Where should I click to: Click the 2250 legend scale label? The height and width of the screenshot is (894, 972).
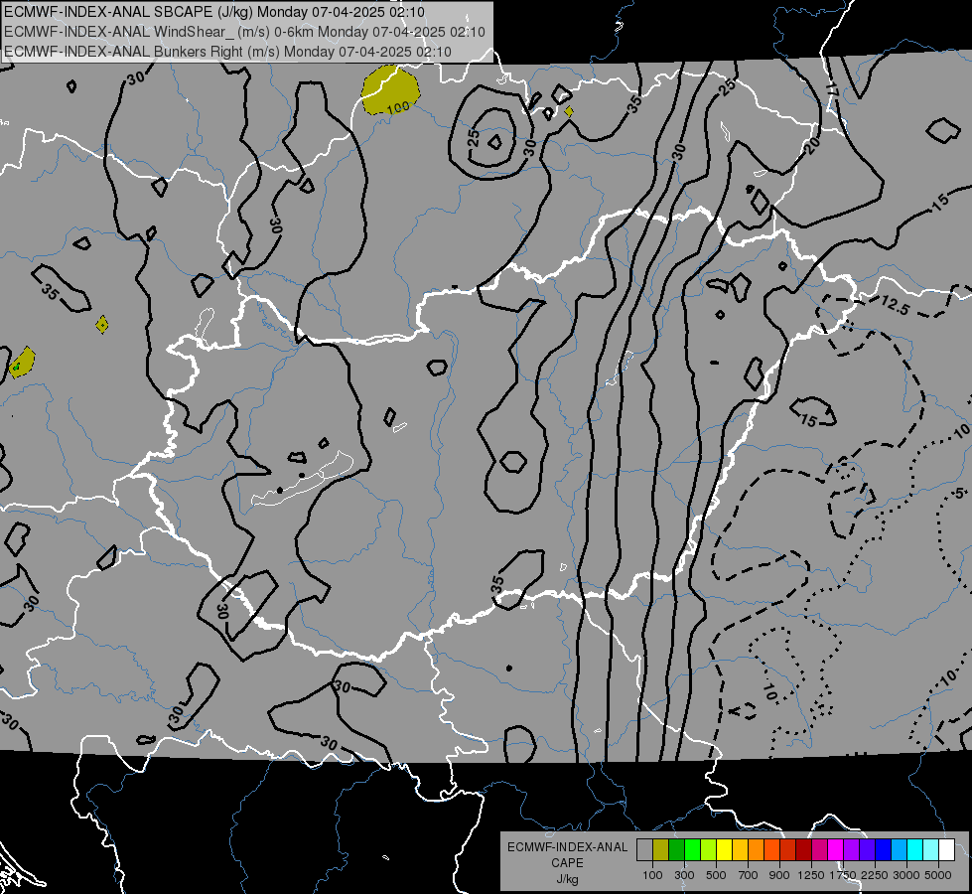click(x=875, y=875)
